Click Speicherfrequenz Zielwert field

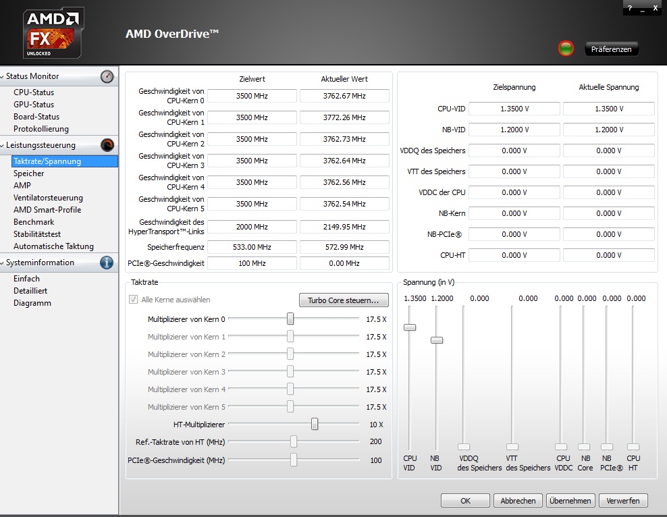(252, 247)
